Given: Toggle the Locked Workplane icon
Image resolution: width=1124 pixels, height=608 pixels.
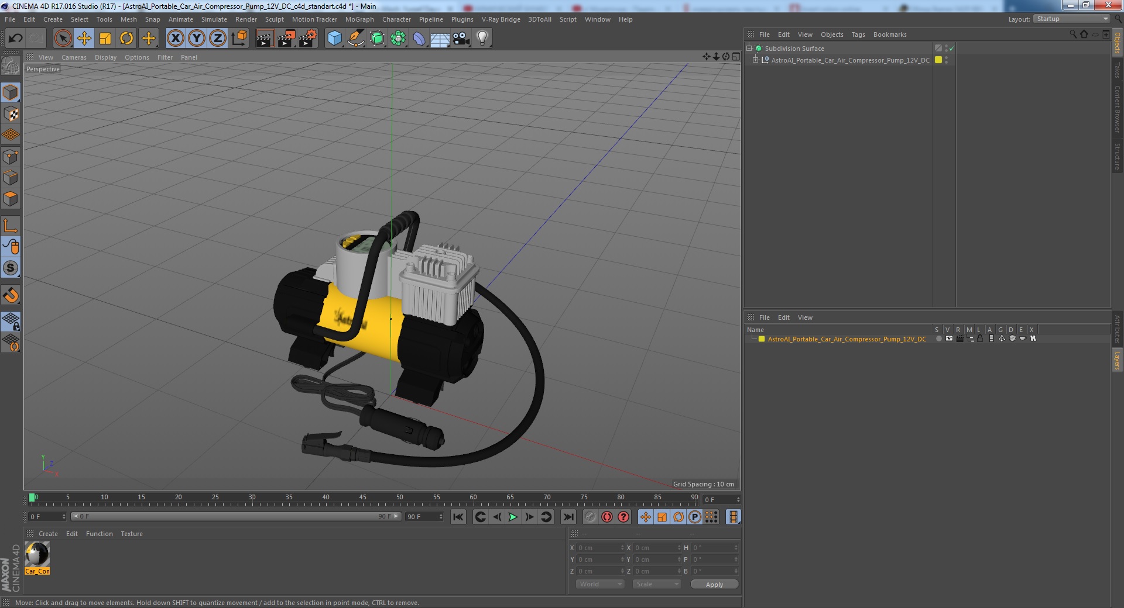Looking at the screenshot, I should point(11,322).
